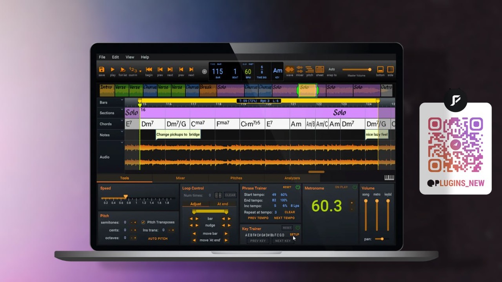Image resolution: width=502 pixels, height=282 pixels.
Task: Click the NEXT KEY button
Action: (282, 241)
